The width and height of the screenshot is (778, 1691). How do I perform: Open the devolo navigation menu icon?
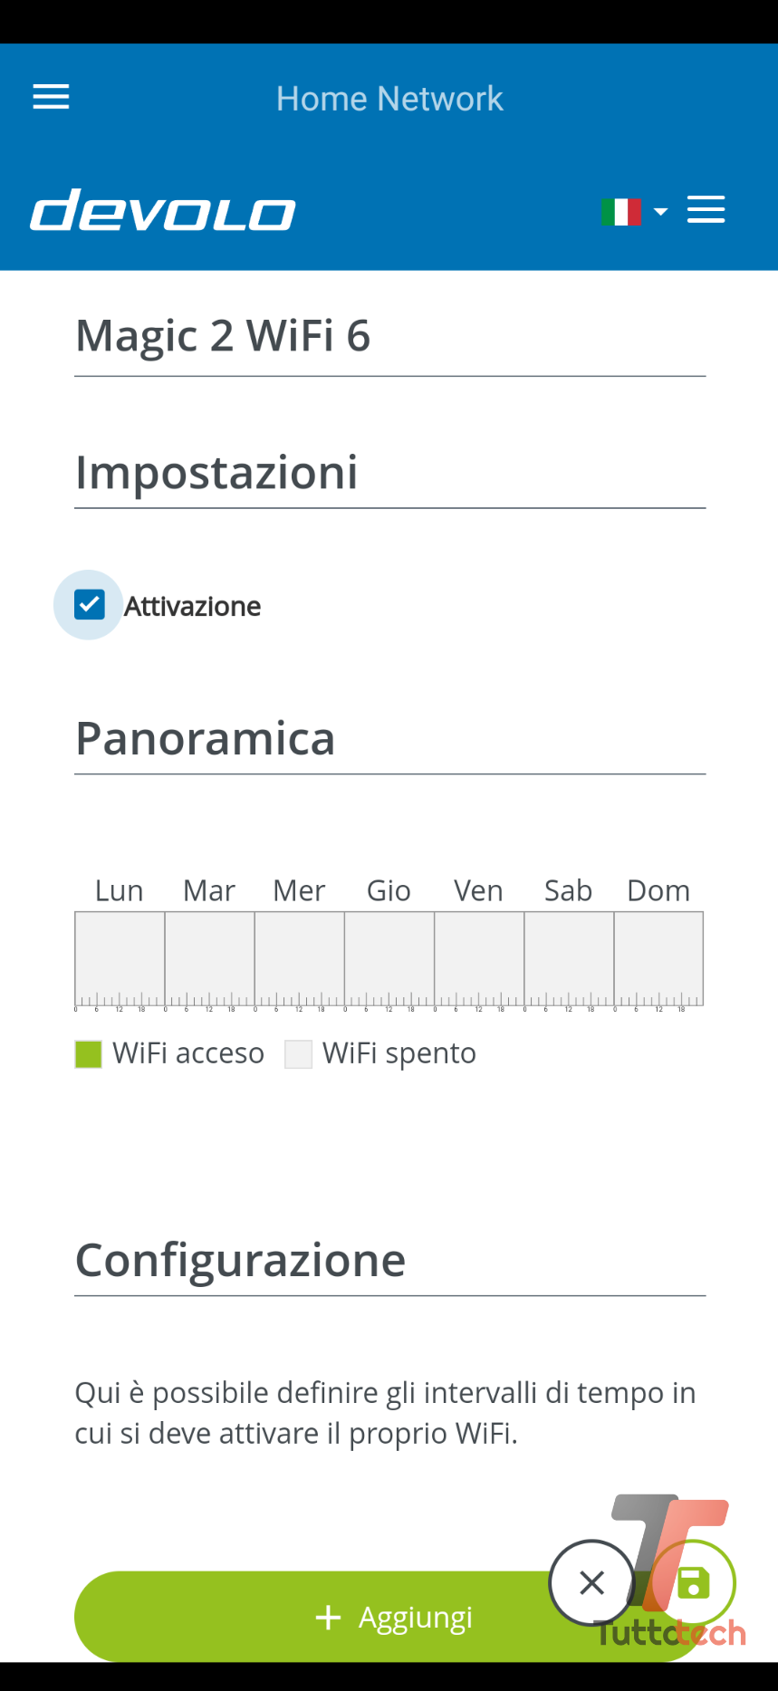(x=706, y=210)
